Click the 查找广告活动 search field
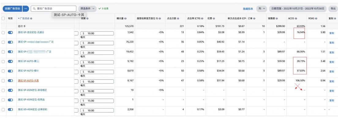This screenshot has width=338, height=124. pyautogui.click(x=55, y=9)
